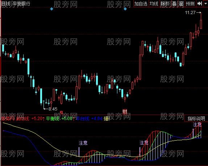Open the top-right dropdown arrow
The image size is (208, 166).
pos(205,4)
